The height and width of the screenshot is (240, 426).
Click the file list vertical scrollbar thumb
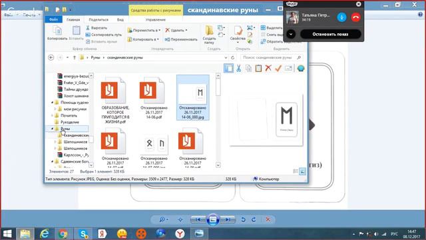click(x=218, y=87)
